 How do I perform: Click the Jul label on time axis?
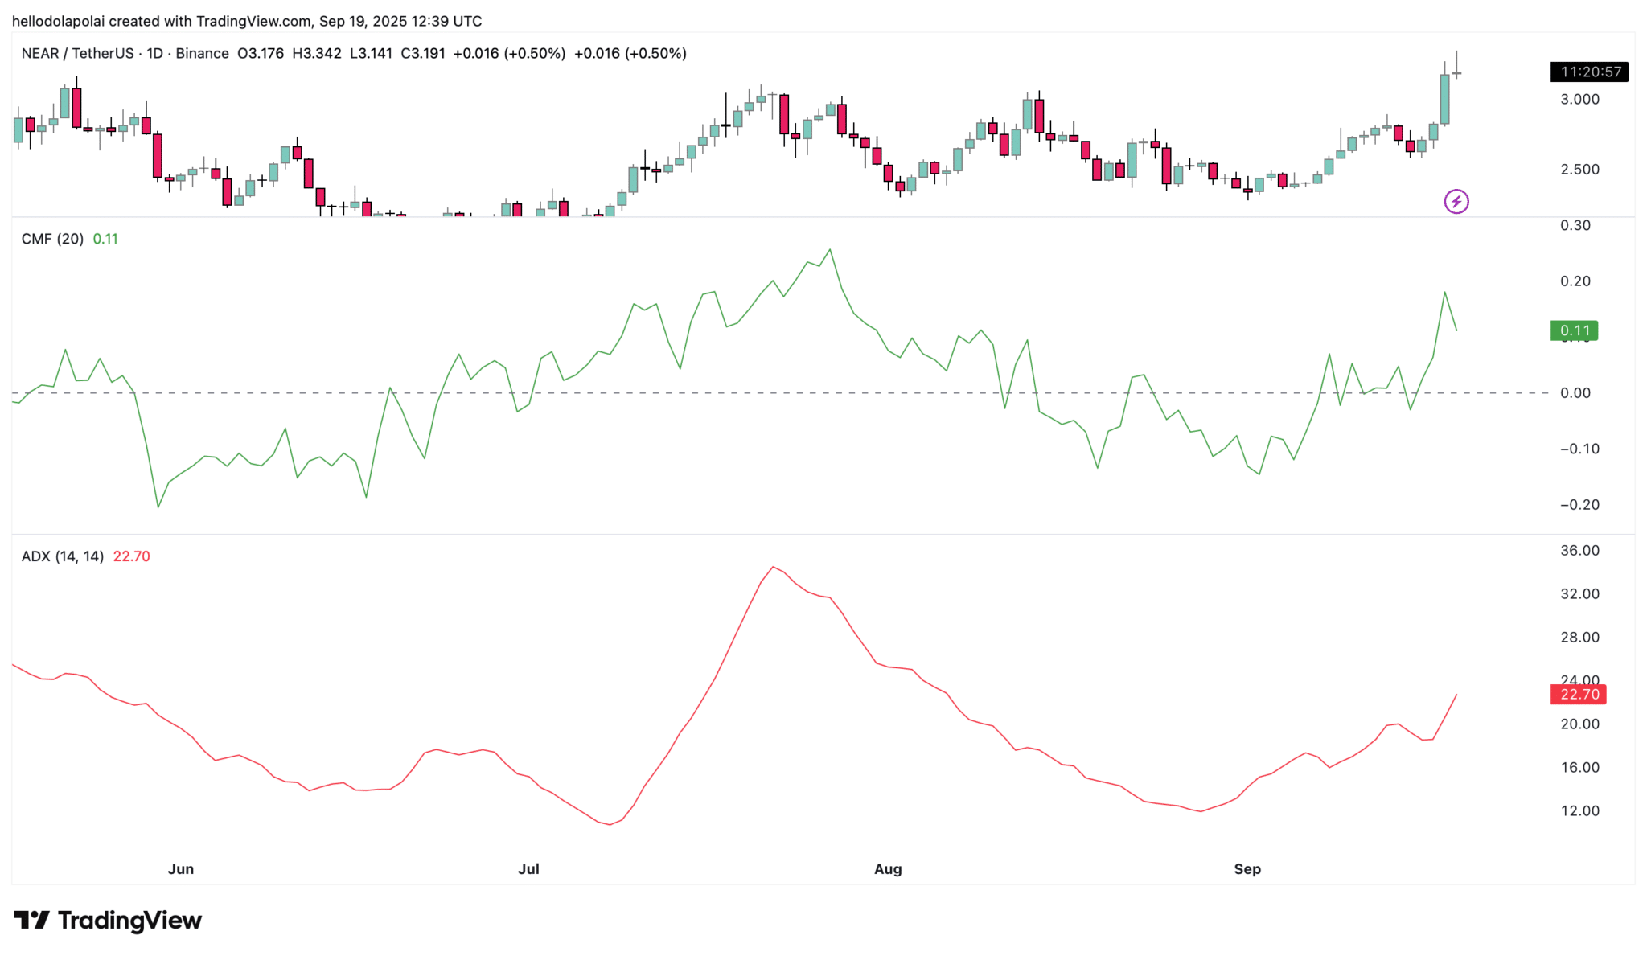point(528,869)
